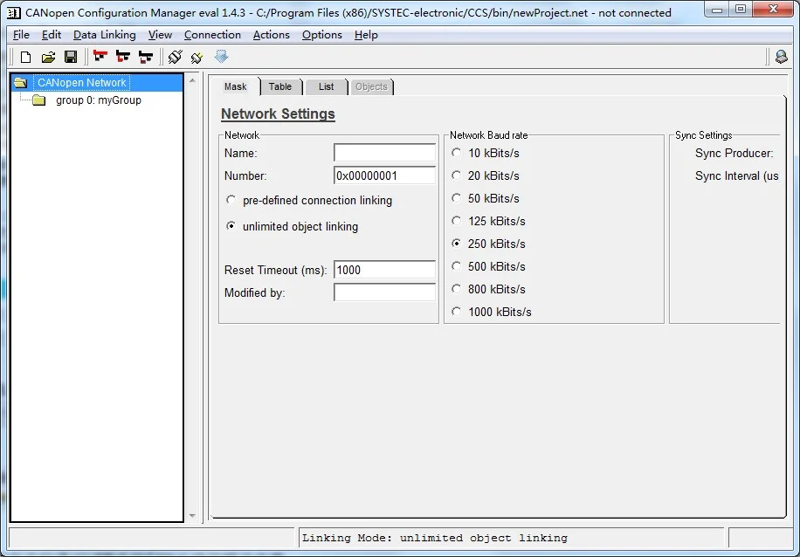Set baud rate to 50 kBits/s

456,198
